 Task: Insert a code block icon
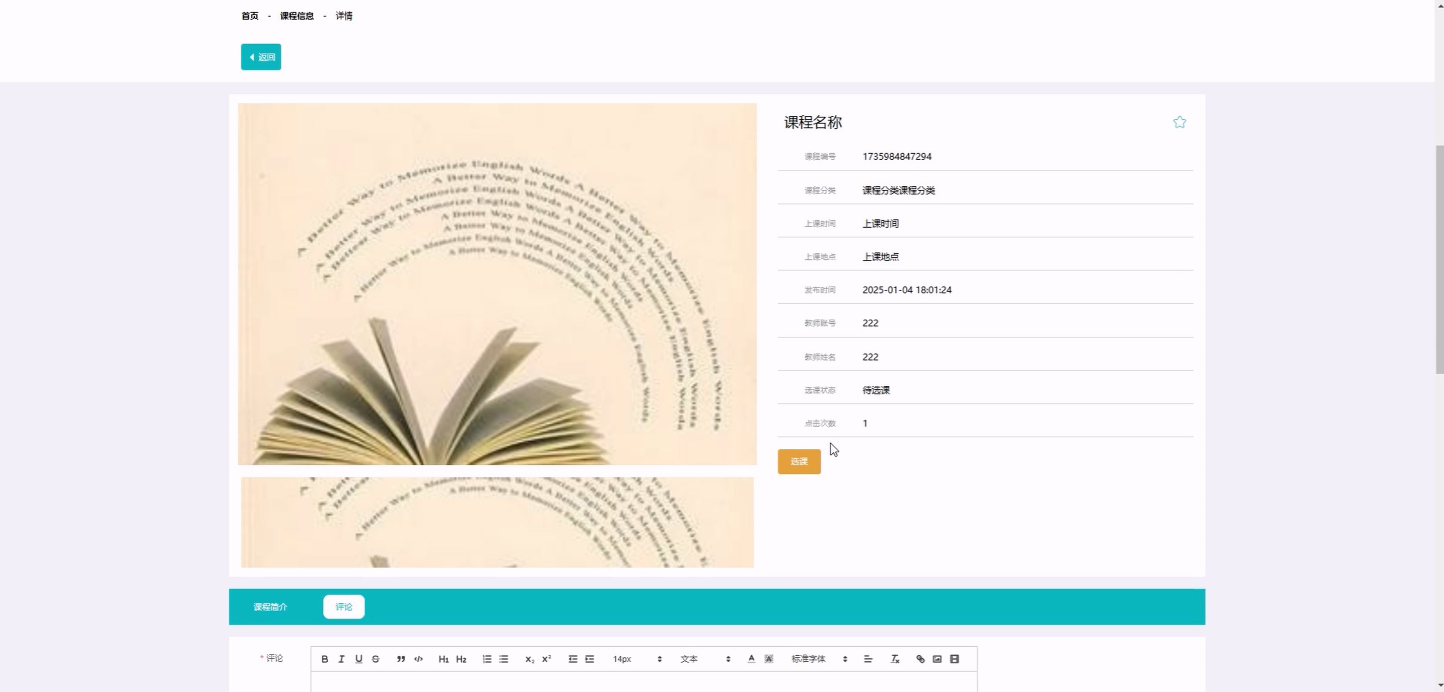point(418,659)
